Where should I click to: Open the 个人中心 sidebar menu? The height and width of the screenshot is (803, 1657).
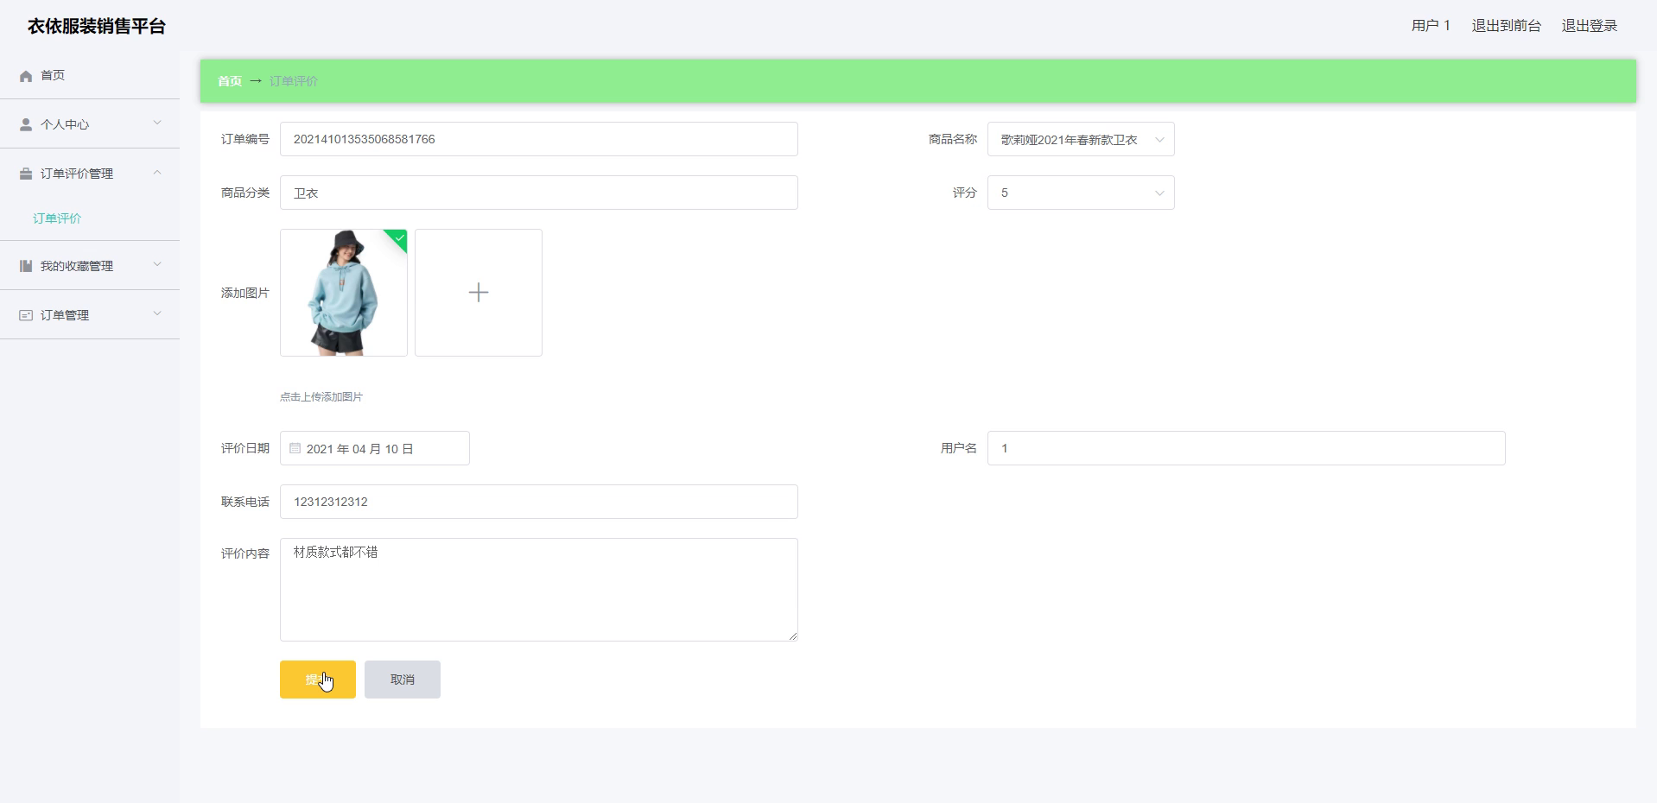pyautogui.click(x=90, y=124)
